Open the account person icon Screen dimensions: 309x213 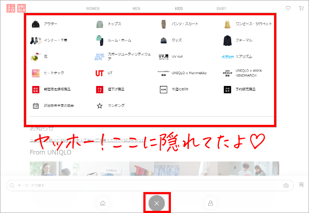point(211,203)
